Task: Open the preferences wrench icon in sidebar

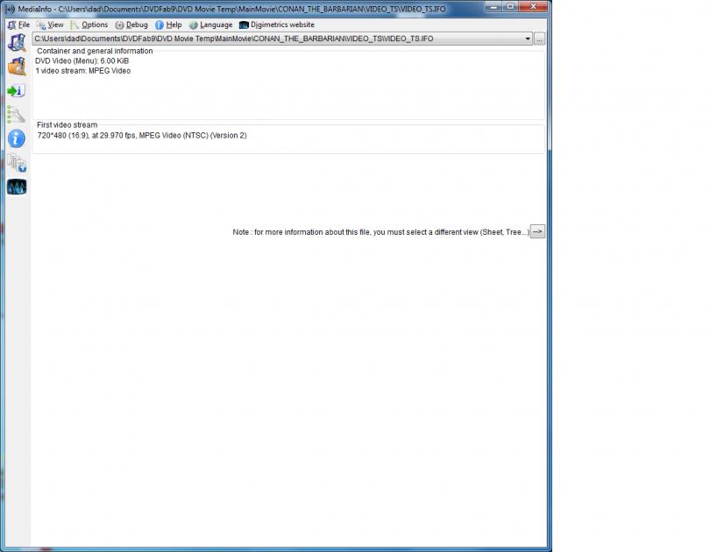Action: click(17, 115)
